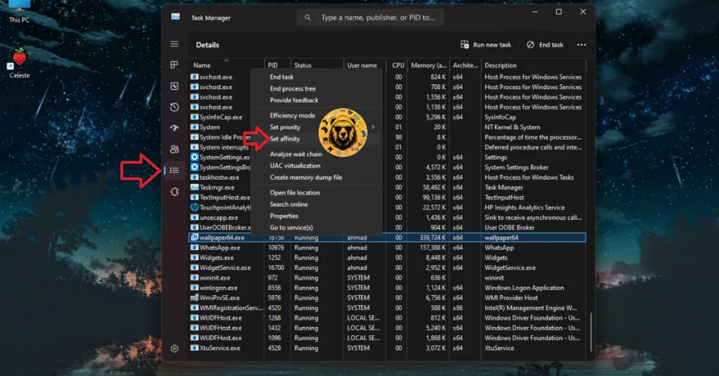Open Properties from context menu

coord(284,215)
